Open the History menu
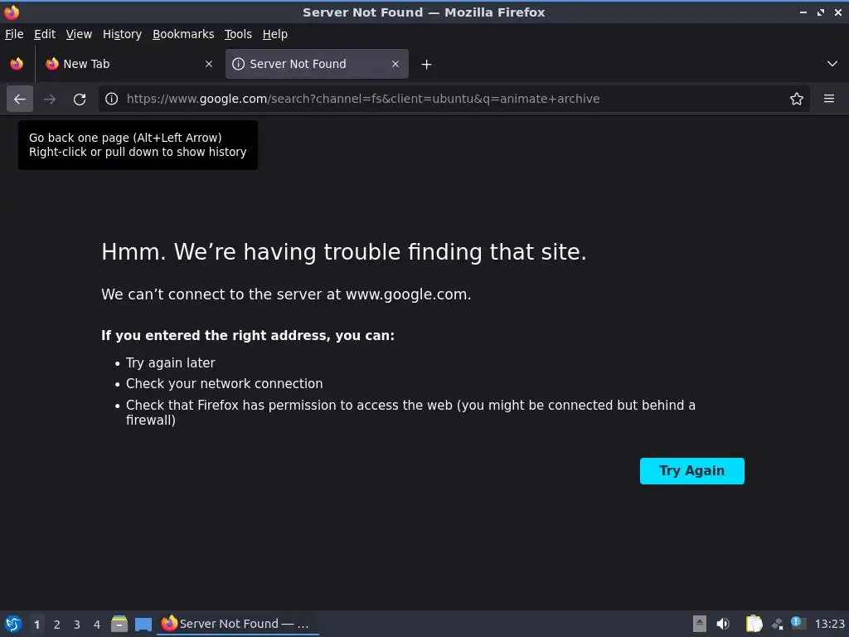Screen dimensions: 849x637 coord(123,34)
